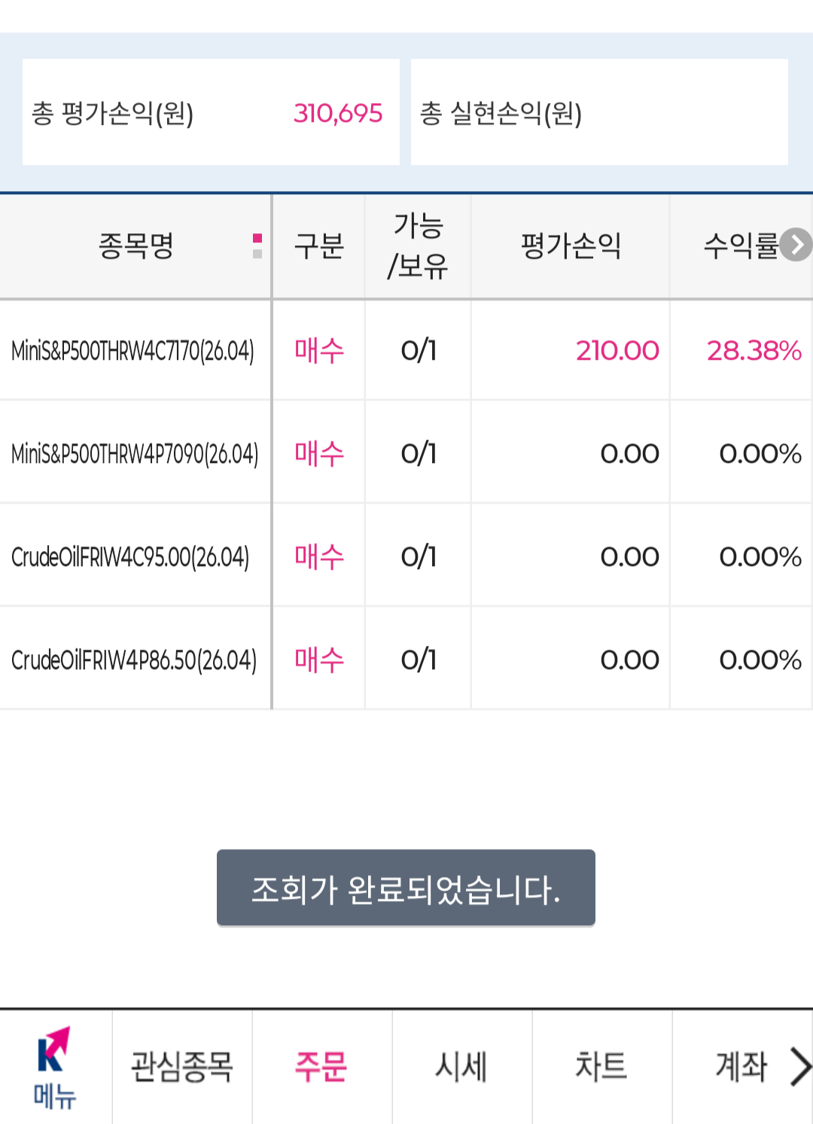Select the 매수 label for MiniS&P500THRW4C7170
This screenshot has height=1124, width=813.
click(318, 349)
